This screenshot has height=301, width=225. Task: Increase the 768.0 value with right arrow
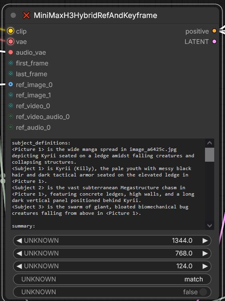(205, 253)
